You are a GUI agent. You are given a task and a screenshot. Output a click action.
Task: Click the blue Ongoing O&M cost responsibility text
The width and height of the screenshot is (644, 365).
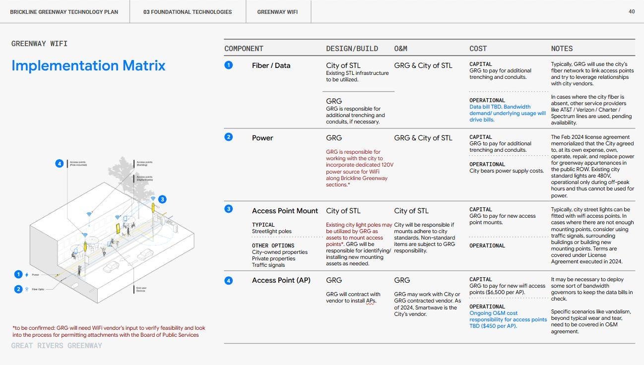pos(508,319)
